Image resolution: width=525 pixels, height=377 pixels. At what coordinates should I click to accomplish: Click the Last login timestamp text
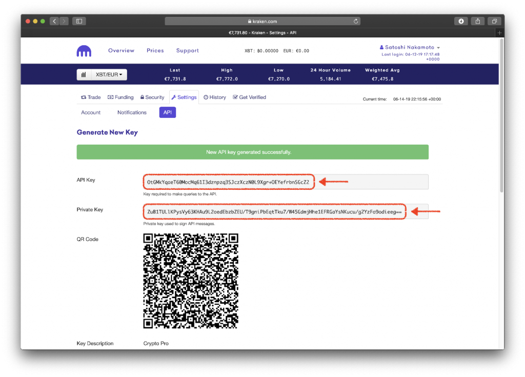411,56
